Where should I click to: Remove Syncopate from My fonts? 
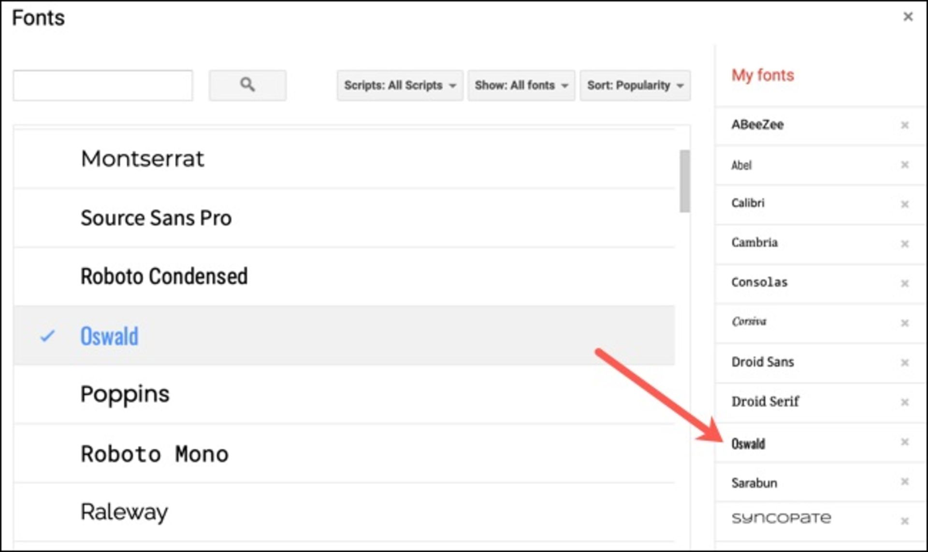click(905, 521)
